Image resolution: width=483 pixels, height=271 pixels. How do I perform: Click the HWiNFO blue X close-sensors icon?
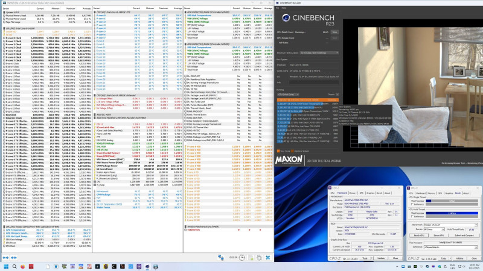[x=267, y=258]
